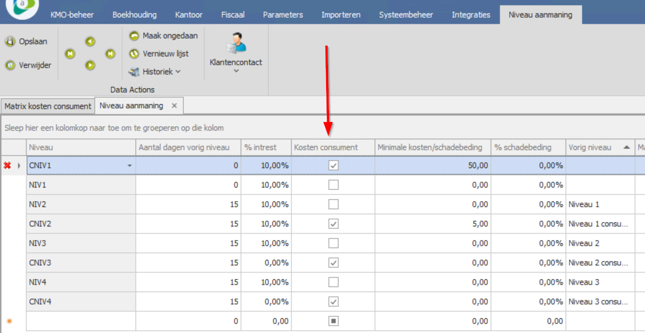Screen dimensions: 645x333
Task: Uncheck Kosten consument for CNIV1 row
Action: coord(333,165)
